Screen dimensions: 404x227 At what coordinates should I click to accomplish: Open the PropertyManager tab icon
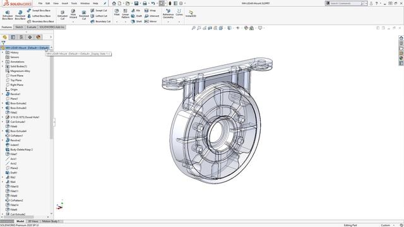pyautogui.click(x=13, y=37)
